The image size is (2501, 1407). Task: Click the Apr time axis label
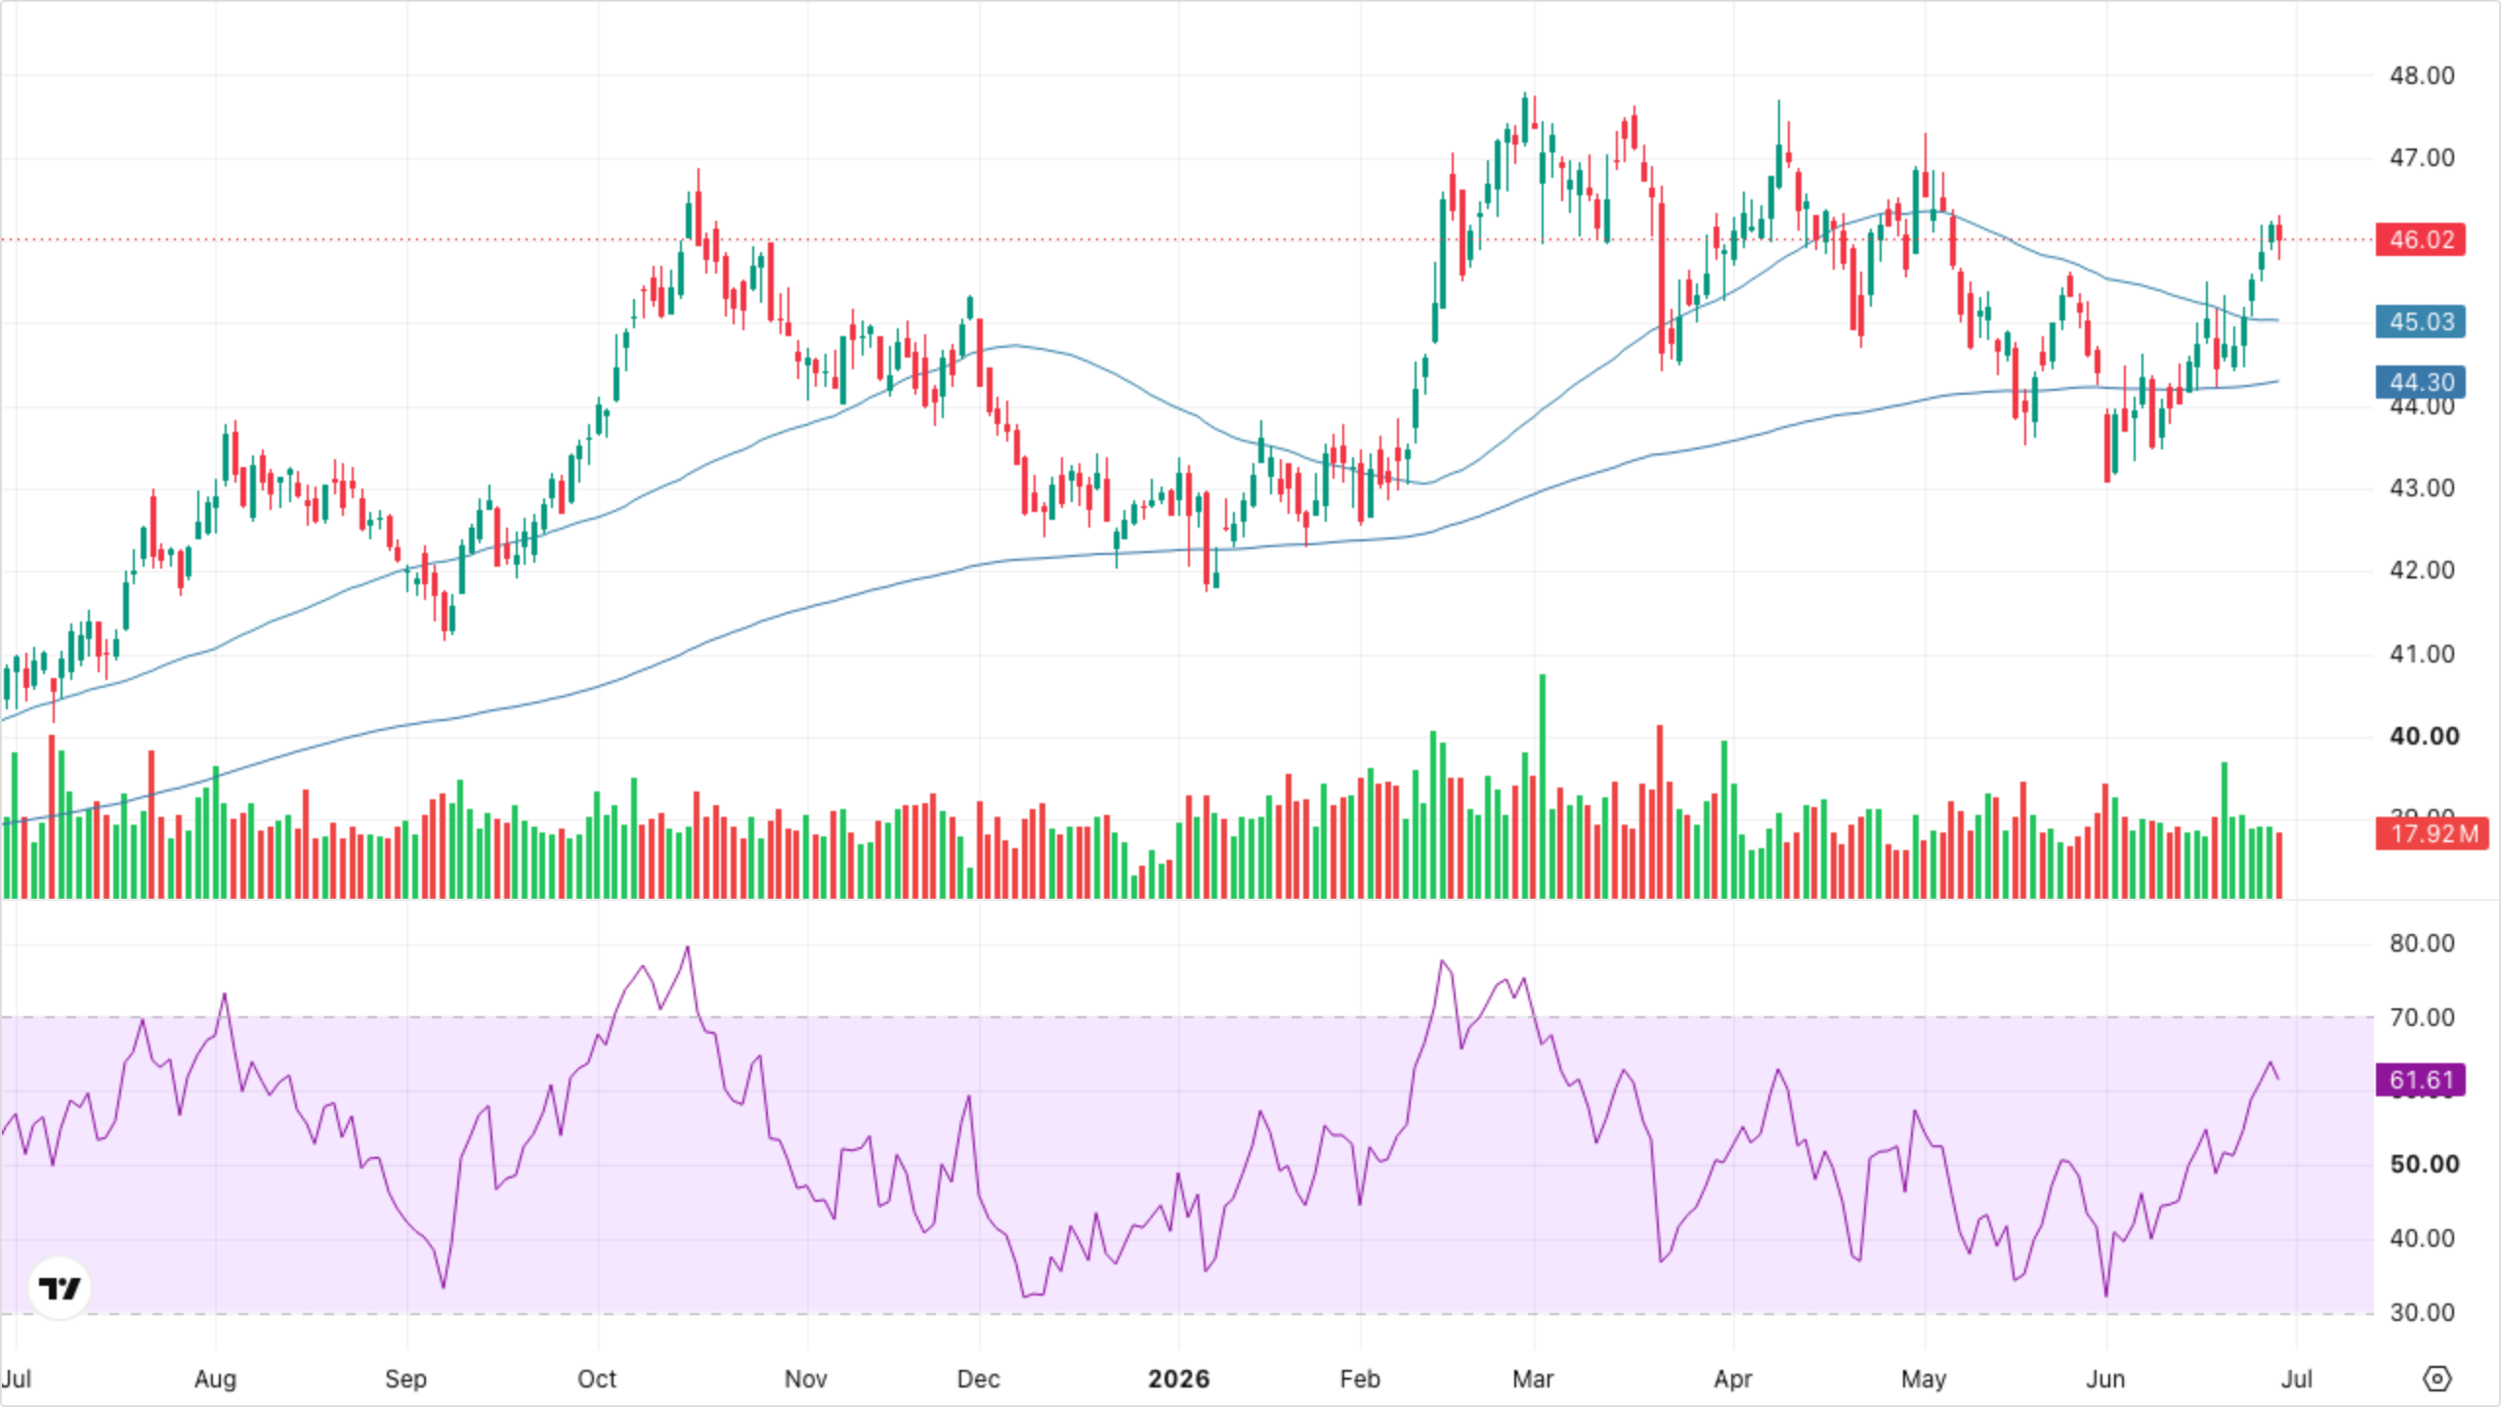click(1733, 1379)
